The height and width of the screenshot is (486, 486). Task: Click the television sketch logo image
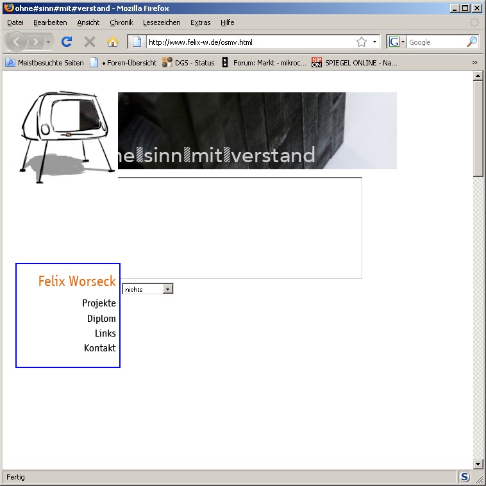point(66,137)
